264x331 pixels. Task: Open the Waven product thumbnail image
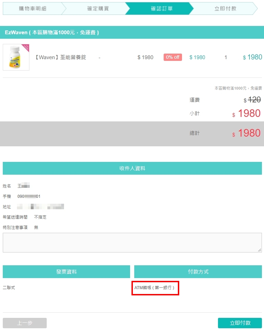[x=16, y=57]
